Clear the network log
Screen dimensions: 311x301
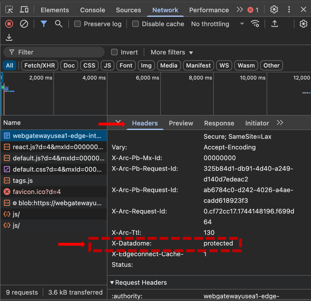(x=24, y=24)
